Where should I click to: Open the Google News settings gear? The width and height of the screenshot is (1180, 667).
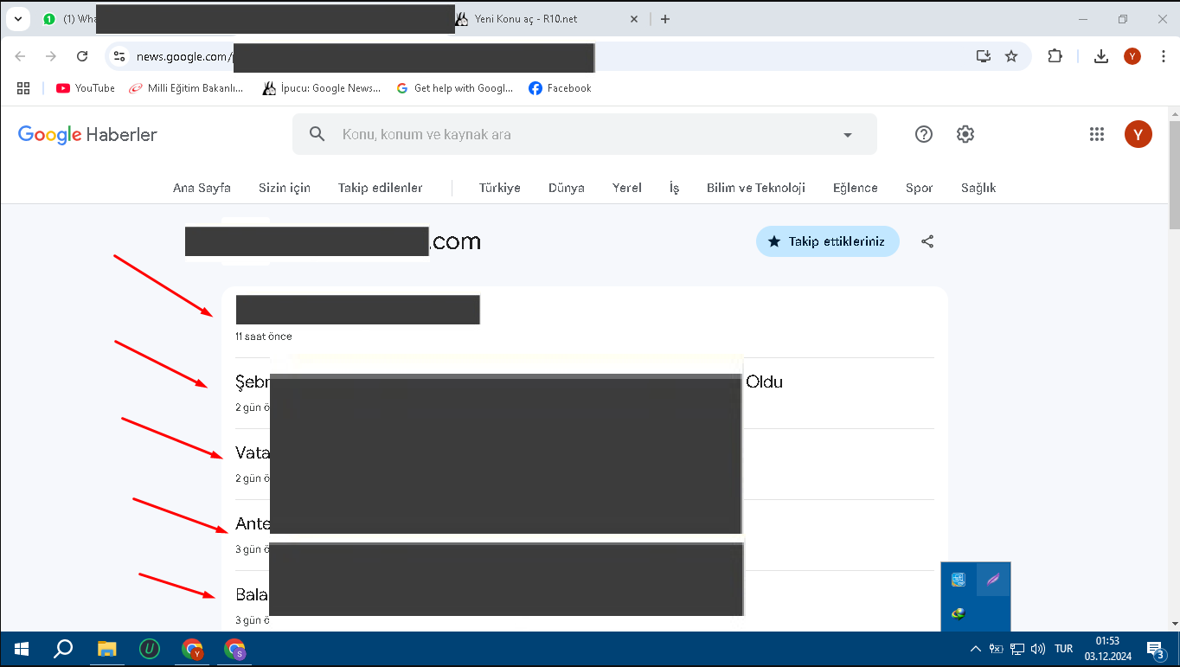(x=965, y=134)
